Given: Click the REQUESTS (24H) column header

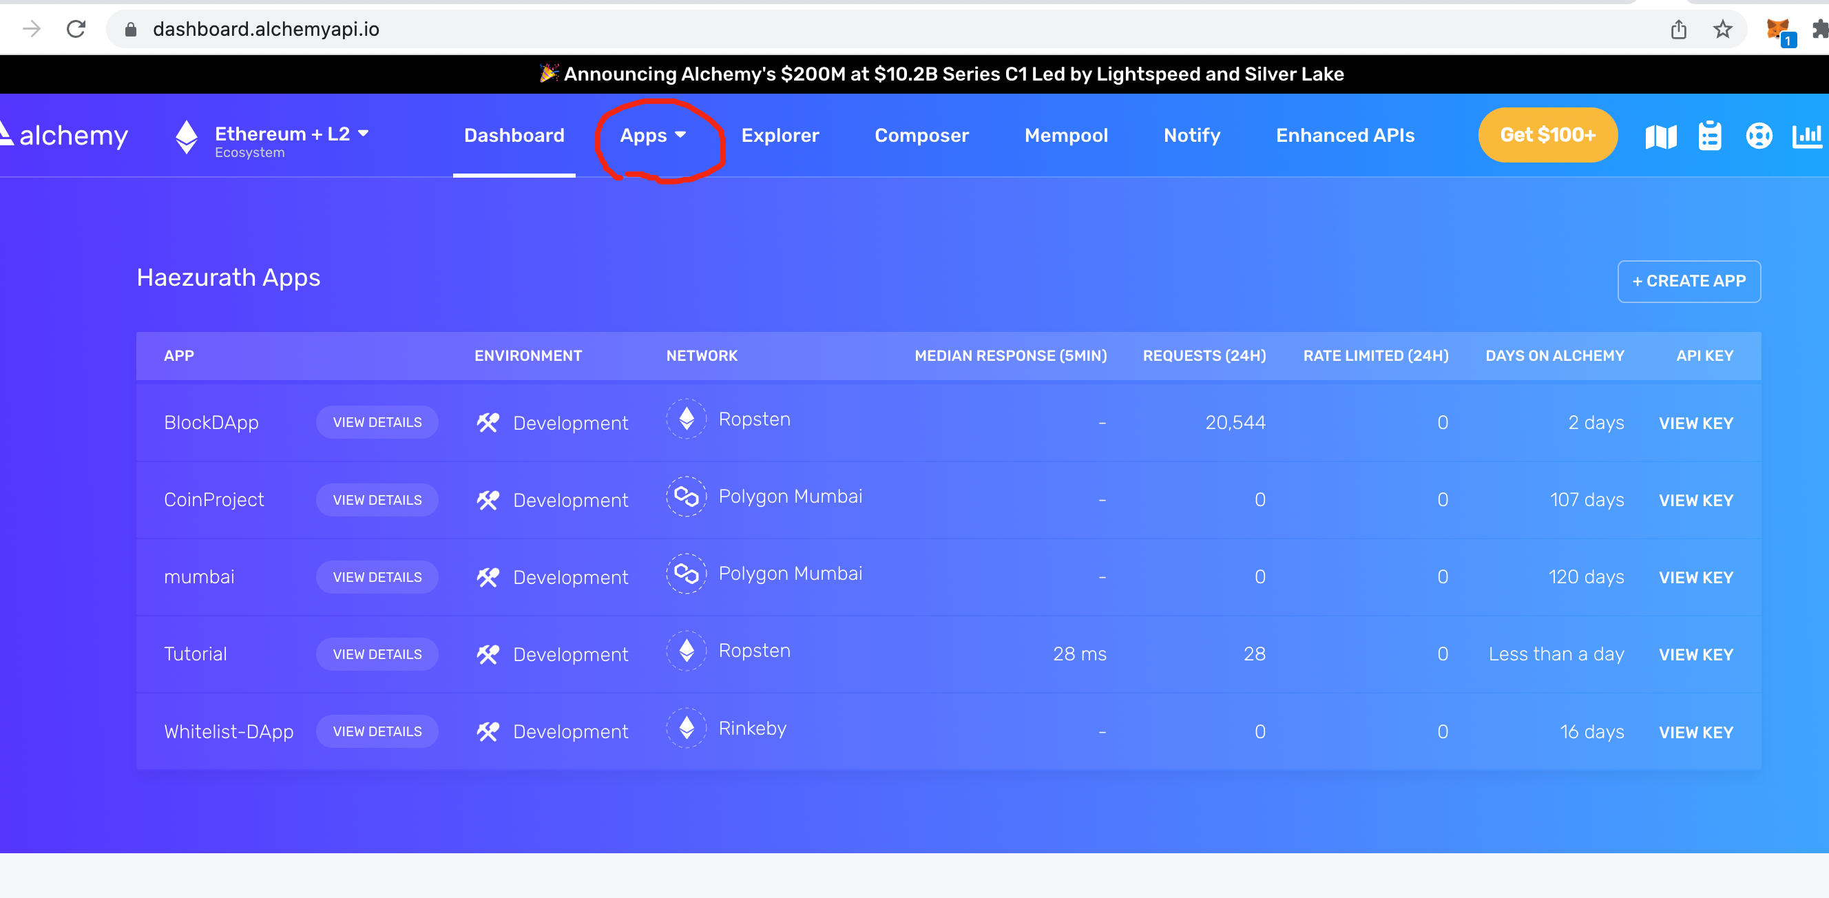Looking at the screenshot, I should [x=1204, y=355].
